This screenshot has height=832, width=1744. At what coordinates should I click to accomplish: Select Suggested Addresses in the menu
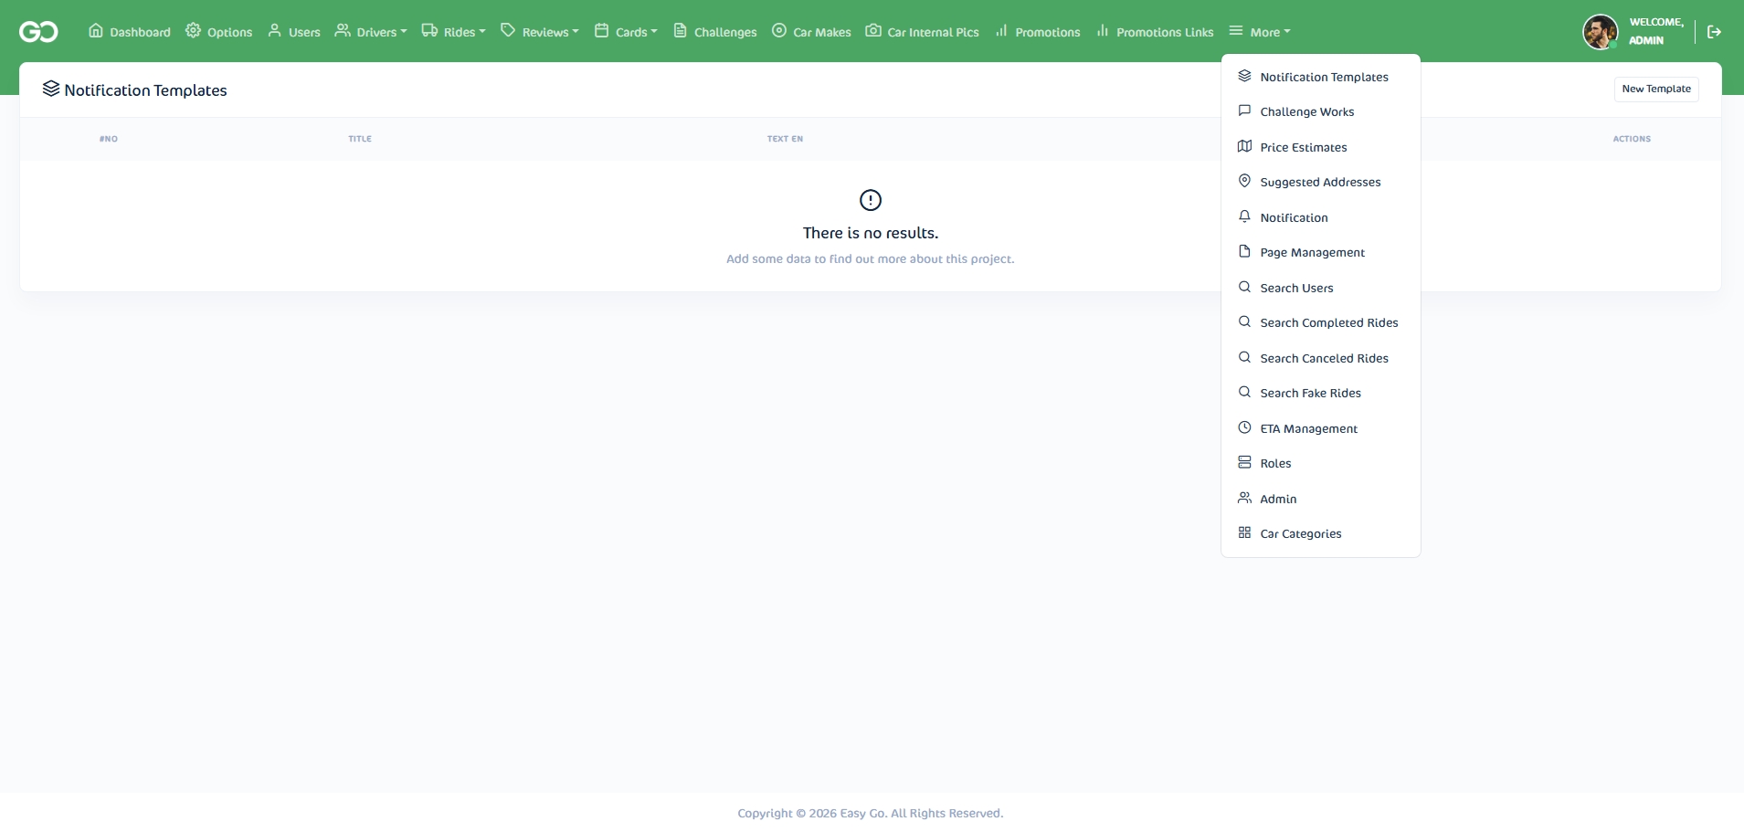pyautogui.click(x=1319, y=182)
